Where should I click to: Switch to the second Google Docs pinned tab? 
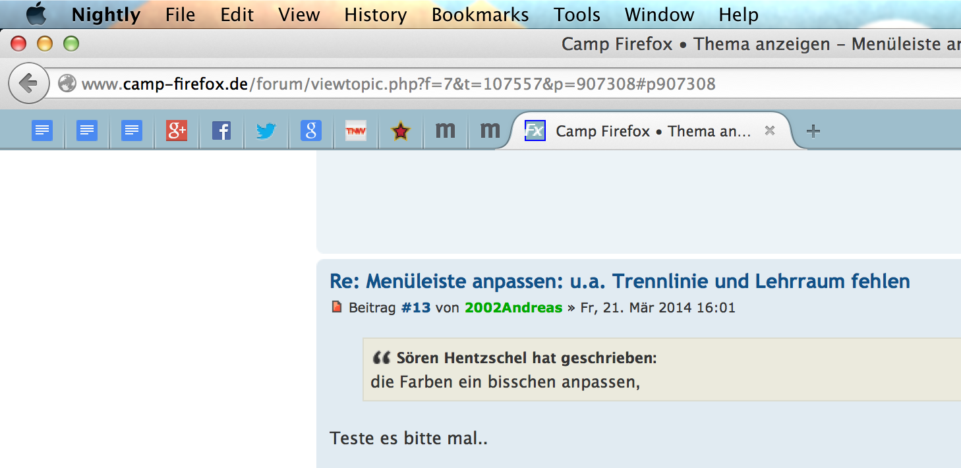pyautogui.click(x=87, y=131)
